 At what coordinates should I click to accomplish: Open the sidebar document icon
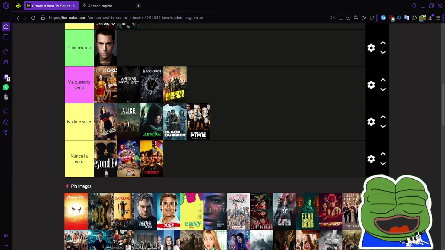pos(6,97)
